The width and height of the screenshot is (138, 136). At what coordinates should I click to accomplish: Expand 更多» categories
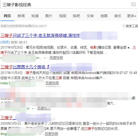click(132, 16)
